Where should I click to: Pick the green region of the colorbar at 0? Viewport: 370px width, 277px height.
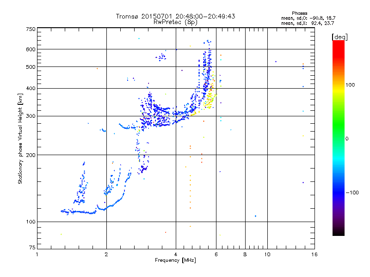(x=338, y=138)
